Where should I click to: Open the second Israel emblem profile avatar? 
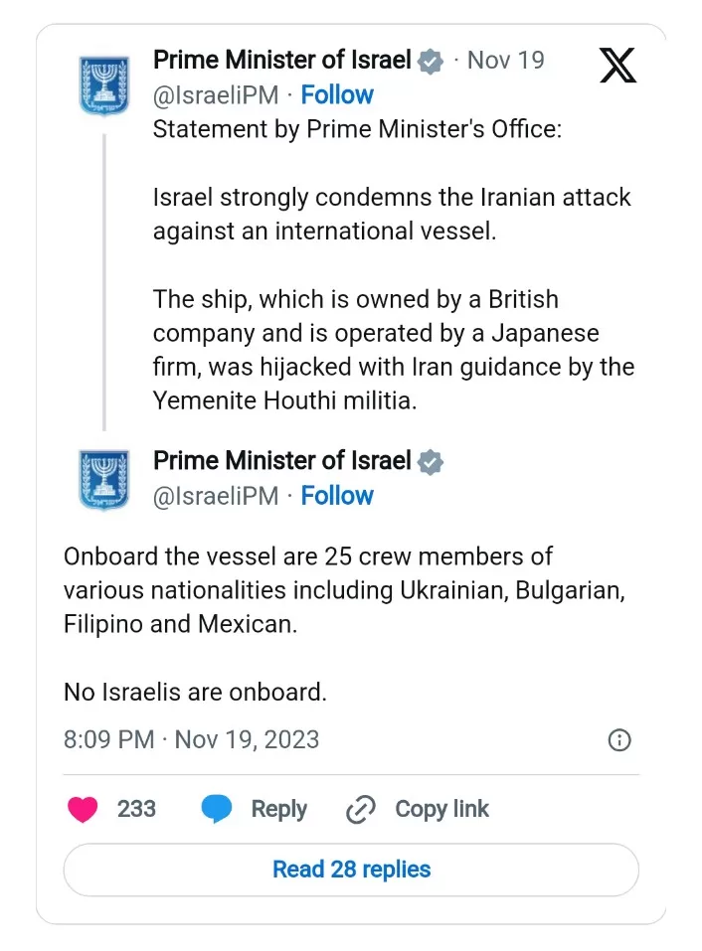[x=103, y=479]
